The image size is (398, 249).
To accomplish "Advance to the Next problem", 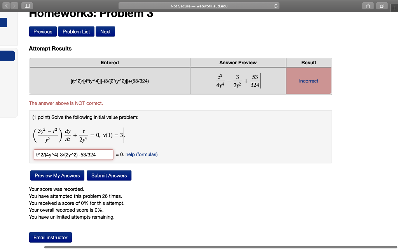I will pos(105,32).
